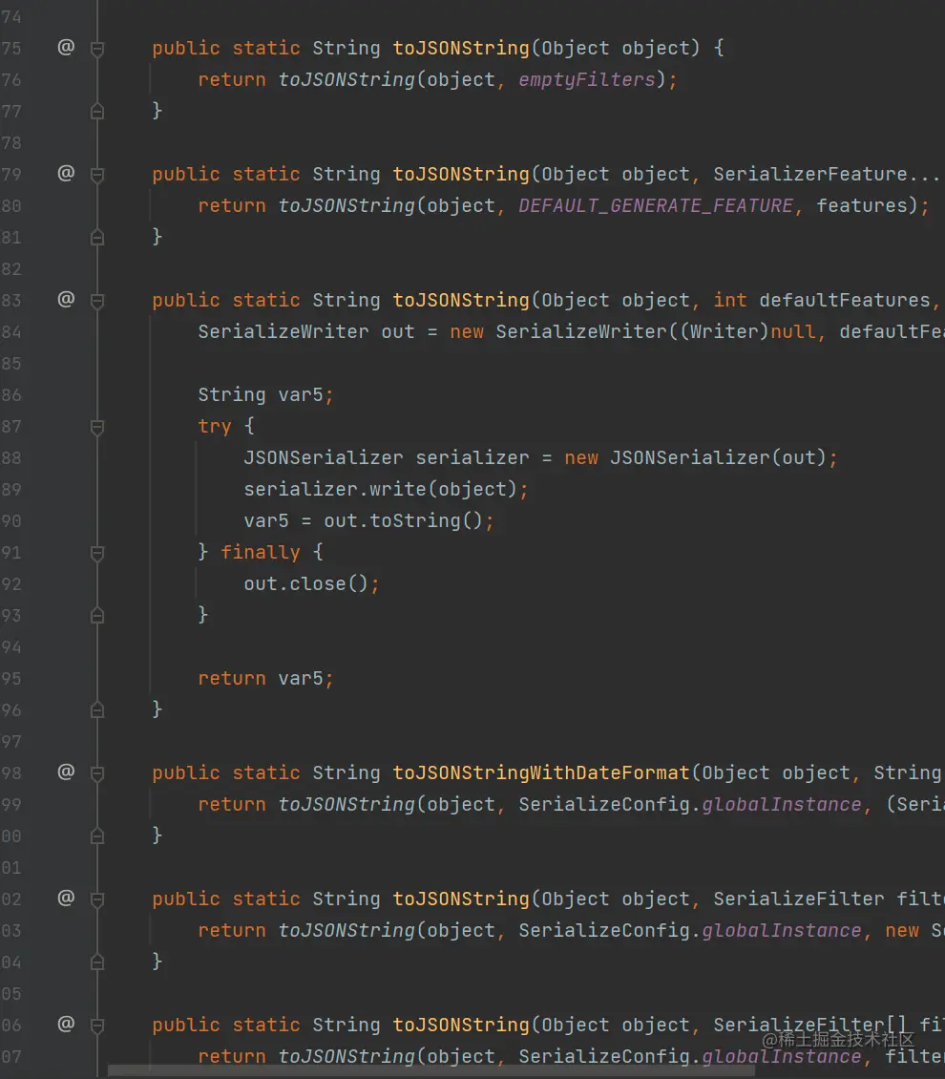
Task: Click the @ gutter icon on line 98
Action: pyautogui.click(x=66, y=772)
